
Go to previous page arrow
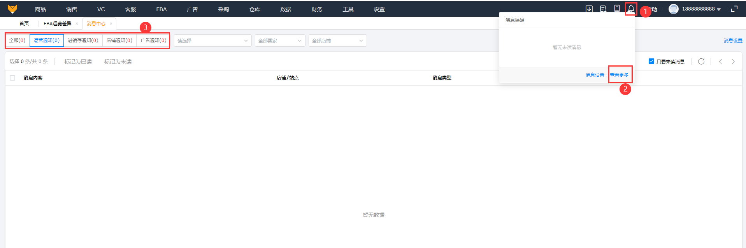click(720, 62)
